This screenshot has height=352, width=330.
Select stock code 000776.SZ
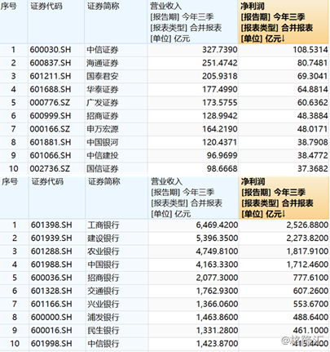pyautogui.click(x=50, y=103)
